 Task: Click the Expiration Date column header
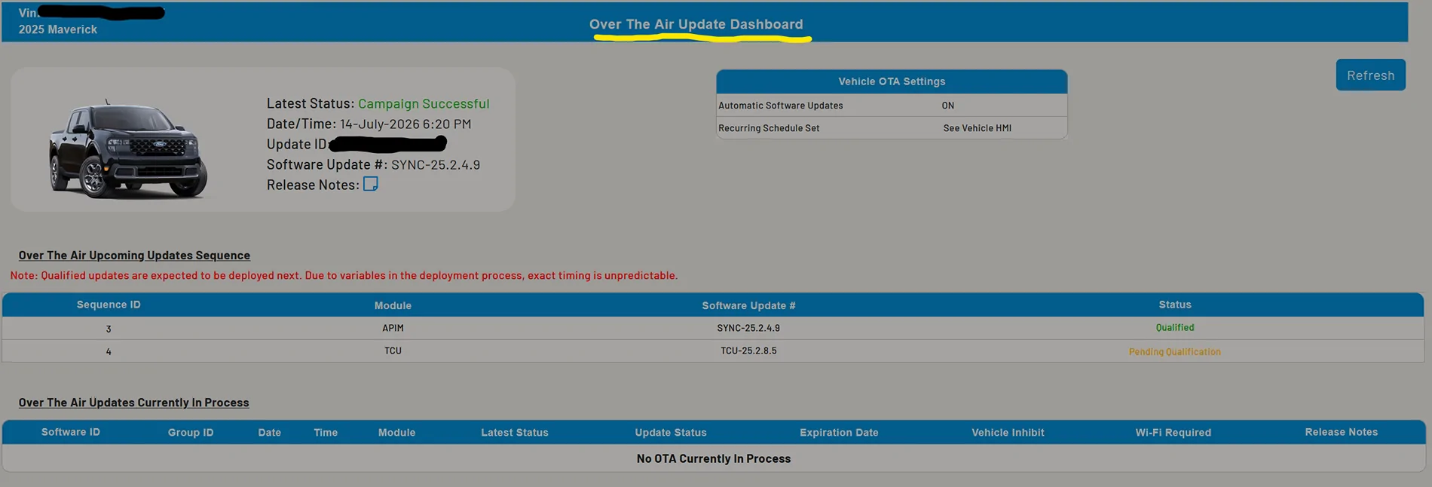click(x=839, y=433)
